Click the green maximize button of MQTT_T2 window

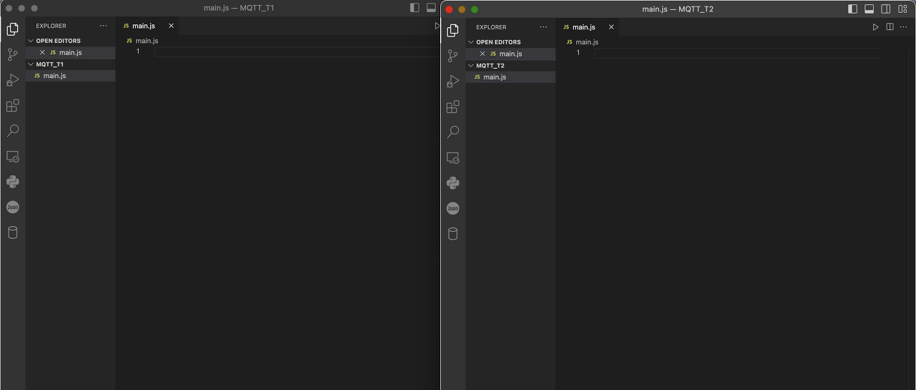pos(474,9)
